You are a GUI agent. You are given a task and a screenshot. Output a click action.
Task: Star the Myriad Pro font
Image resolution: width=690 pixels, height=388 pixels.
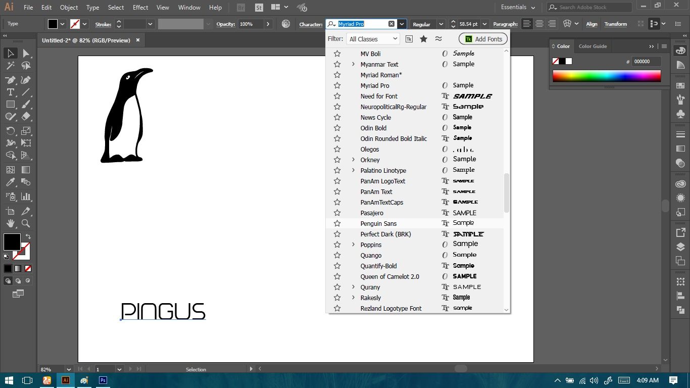pos(337,85)
